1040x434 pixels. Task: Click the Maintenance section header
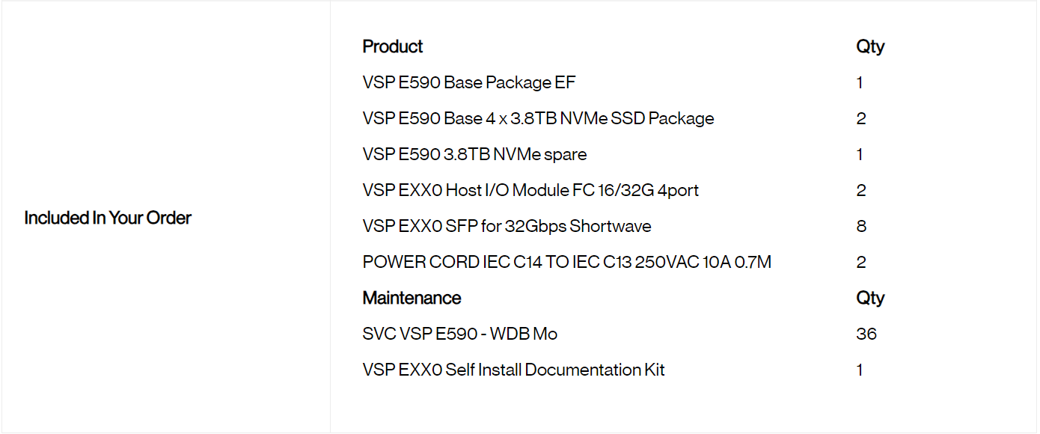[412, 298]
